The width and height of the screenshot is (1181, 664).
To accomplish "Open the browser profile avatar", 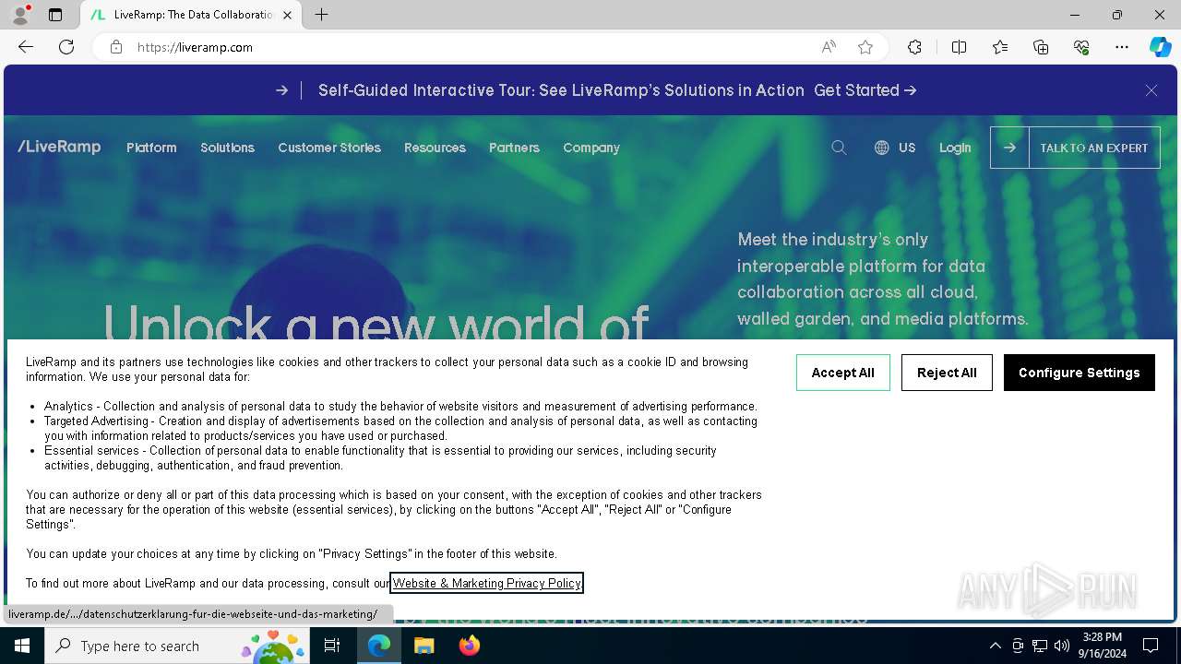I will pos(20,15).
